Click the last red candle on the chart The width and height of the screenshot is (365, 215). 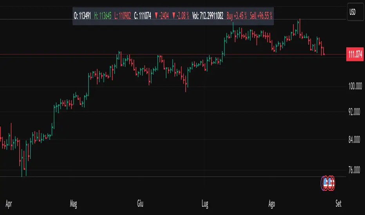tap(323, 51)
